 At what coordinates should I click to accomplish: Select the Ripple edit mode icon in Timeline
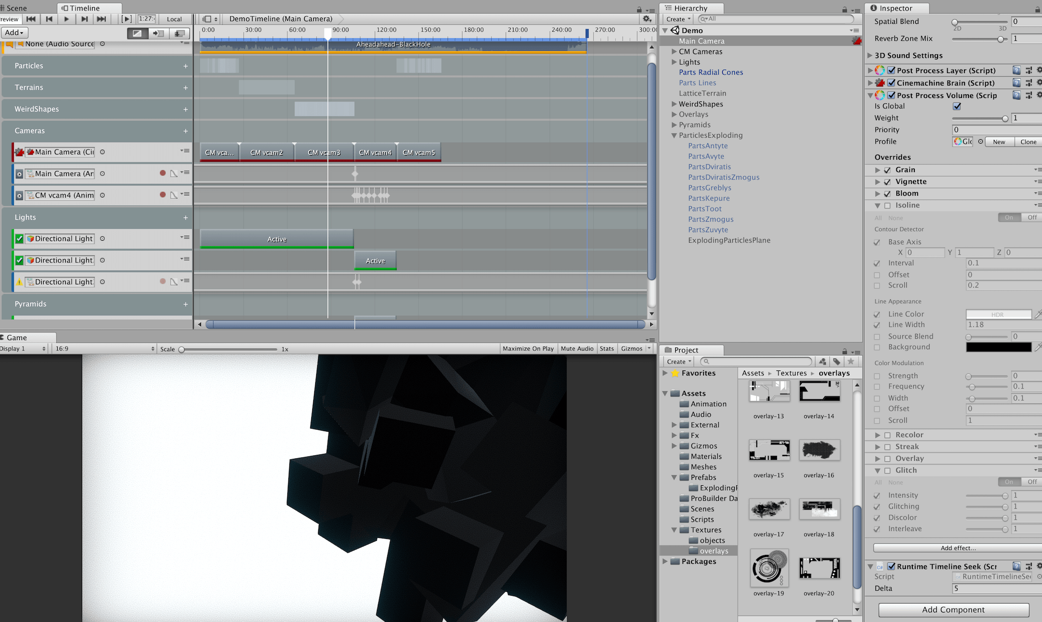[159, 33]
